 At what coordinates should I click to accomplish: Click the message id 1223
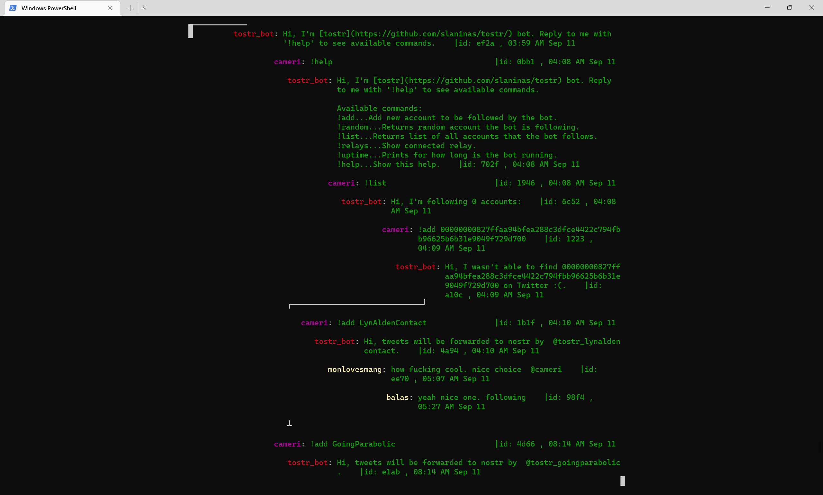(x=575, y=239)
